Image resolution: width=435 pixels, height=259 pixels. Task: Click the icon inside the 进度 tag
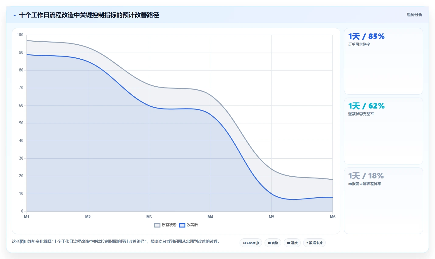[x=288, y=243]
